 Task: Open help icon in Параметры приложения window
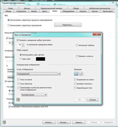click(4, 122)
